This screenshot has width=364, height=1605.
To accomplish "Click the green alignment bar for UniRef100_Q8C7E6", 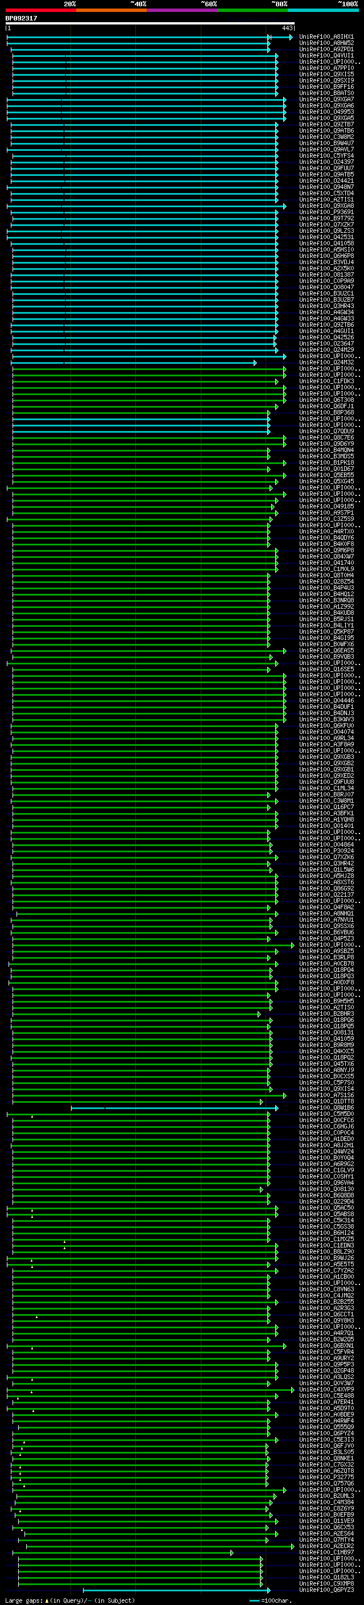I will 150,438.
